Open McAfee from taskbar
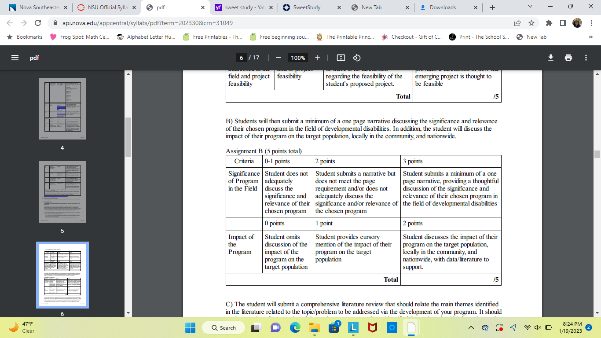Image resolution: width=601 pixels, height=338 pixels. pyautogui.click(x=372, y=327)
